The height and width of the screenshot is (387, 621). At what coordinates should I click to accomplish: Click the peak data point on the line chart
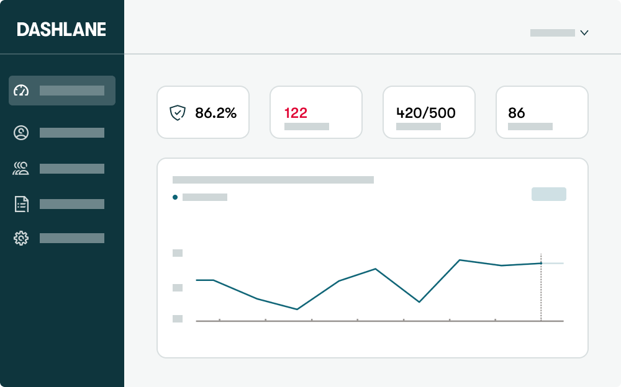pyautogui.click(x=460, y=260)
